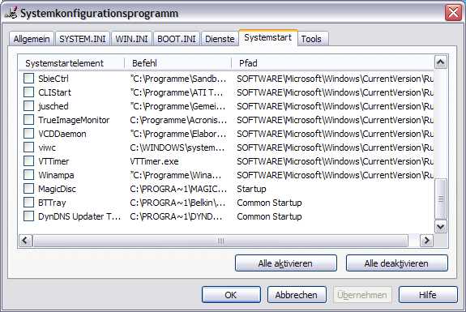Select the "C:\Programme\Sandb... command cell
The height and width of the screenshot is (312, 466).
[178, 79]
